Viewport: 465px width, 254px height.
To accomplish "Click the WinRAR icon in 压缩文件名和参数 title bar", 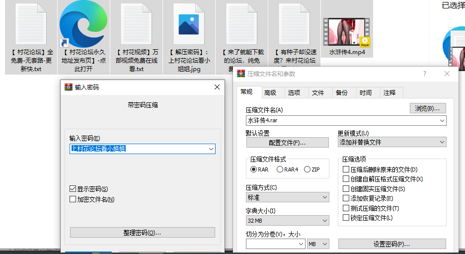I will click(241, 74).
